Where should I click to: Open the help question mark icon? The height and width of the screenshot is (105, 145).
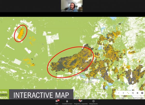pyautogui.click(x=142, y=93)
